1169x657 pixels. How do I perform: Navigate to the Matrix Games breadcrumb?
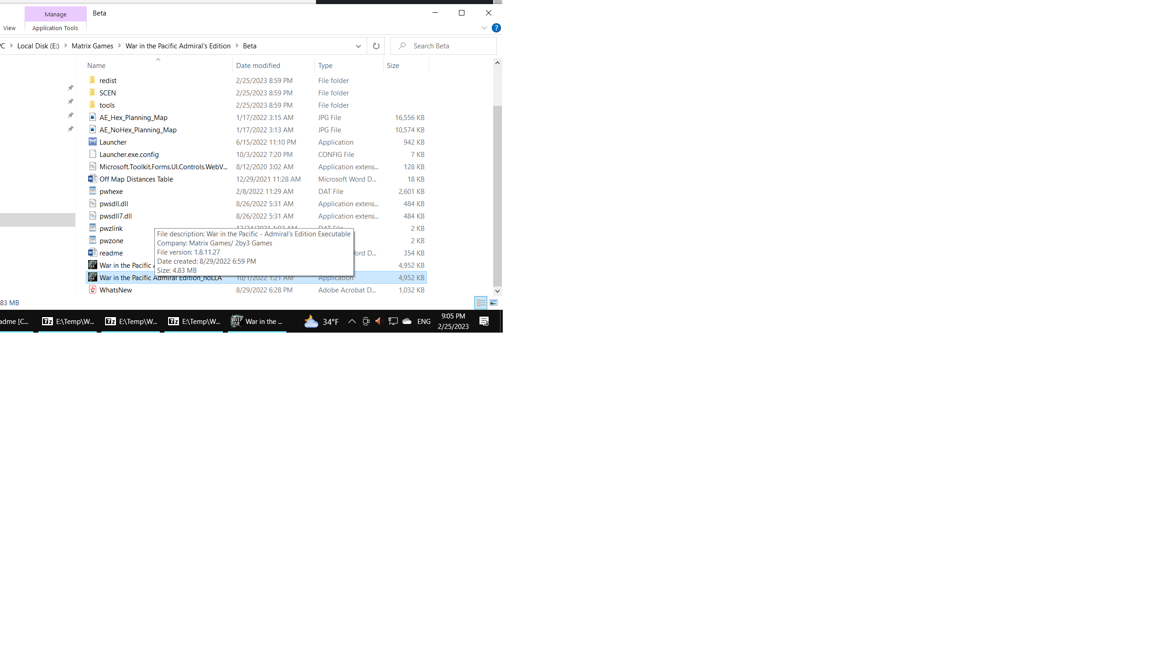pyautogui.click(x=92, y=46)
